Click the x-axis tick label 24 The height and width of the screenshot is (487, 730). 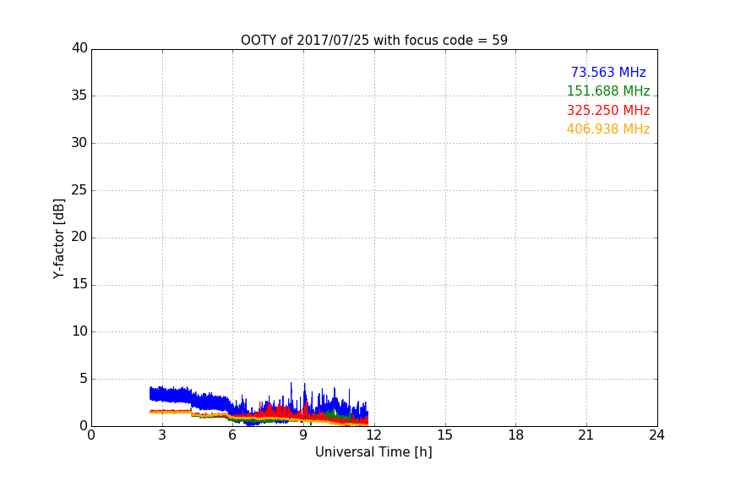pos(656,435)
